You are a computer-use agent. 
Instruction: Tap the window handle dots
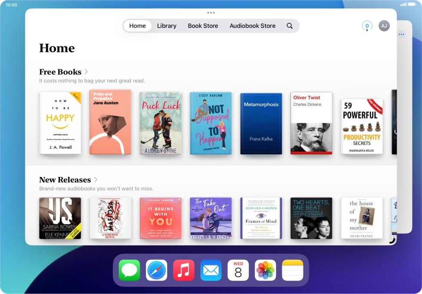(x=211, y=12)
